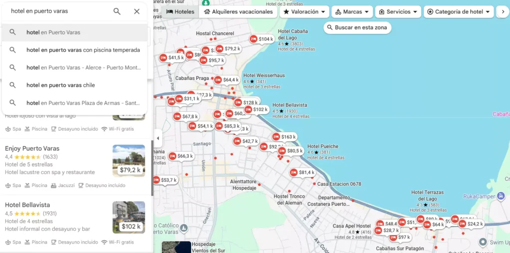Clear the search box with the X icon
The width and height of the screenshot is (510, 253).
(x=136, y=11)
